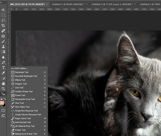Choose Ellipse Tool from the flyout
The width and height of the screenshot is (161, 136).
[28, 80]
